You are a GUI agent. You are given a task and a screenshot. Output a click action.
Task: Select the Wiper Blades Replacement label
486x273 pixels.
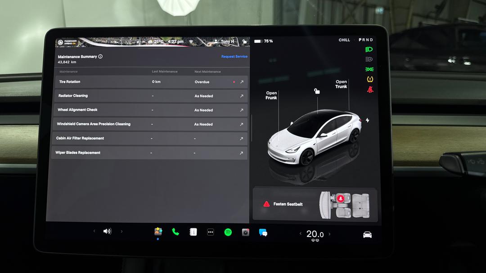pos(78,153)
